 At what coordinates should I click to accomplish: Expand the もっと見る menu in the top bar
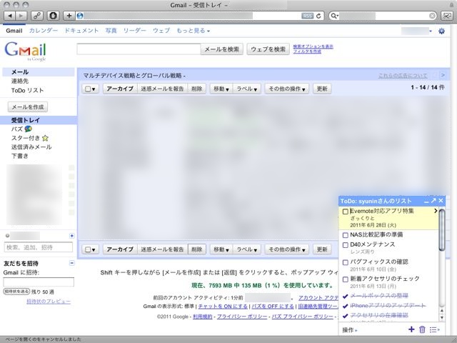(x=193, y=31)
